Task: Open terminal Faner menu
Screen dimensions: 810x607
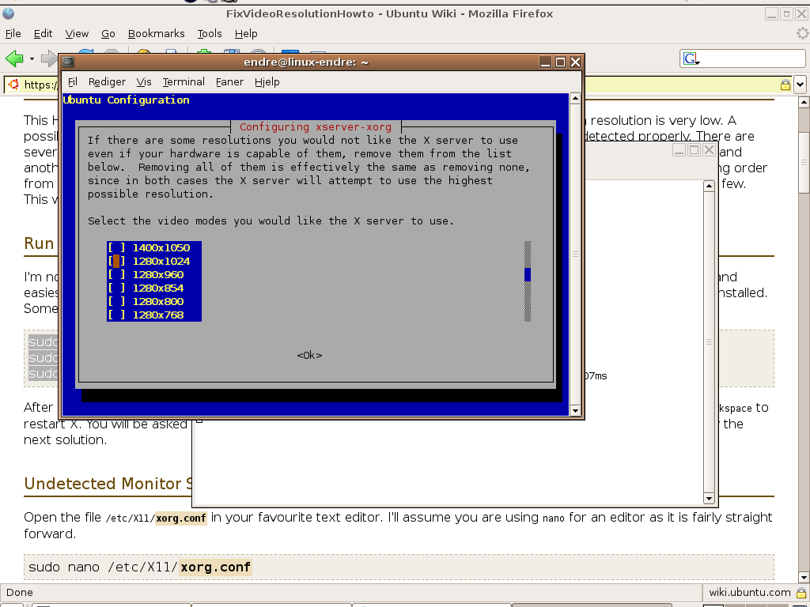Action: pyautogui.click(x=229, y=81)
